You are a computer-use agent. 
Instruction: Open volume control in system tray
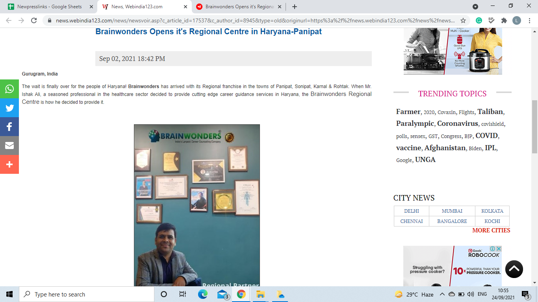point(470,294)
